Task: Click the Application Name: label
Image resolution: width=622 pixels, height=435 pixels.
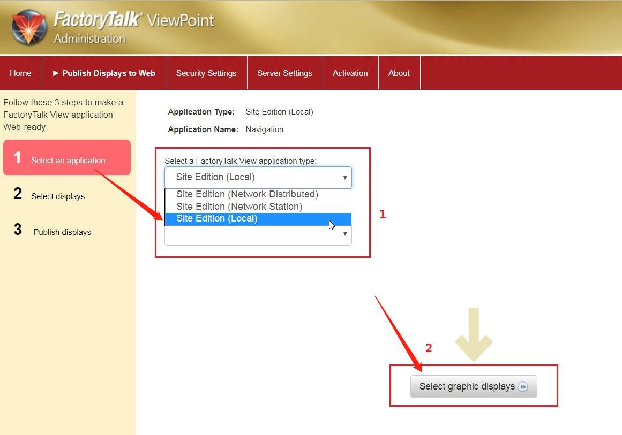Action: [x=203, y=129]
